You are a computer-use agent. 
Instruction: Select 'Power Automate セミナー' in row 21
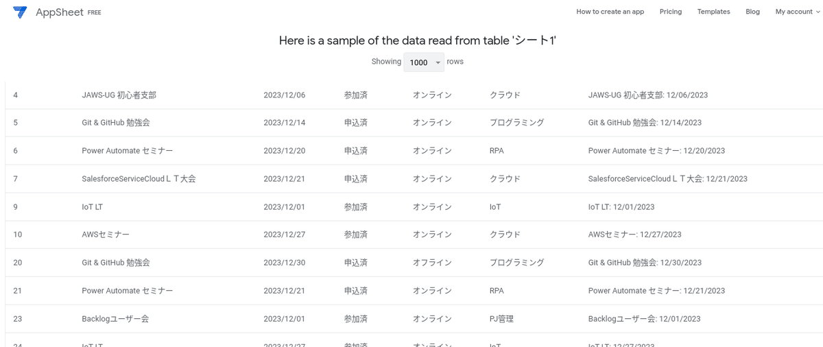click(x=127, y=291)
